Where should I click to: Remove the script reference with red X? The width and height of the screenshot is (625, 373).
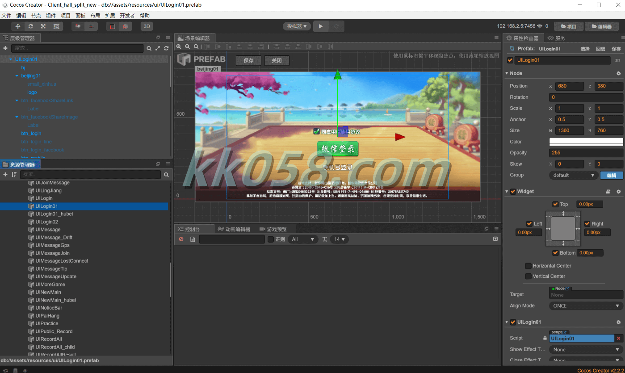[x=618, y=339]
